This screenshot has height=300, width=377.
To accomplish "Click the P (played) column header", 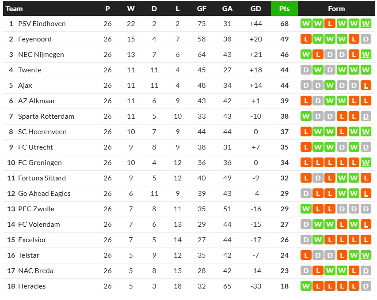I will point(108,9).
